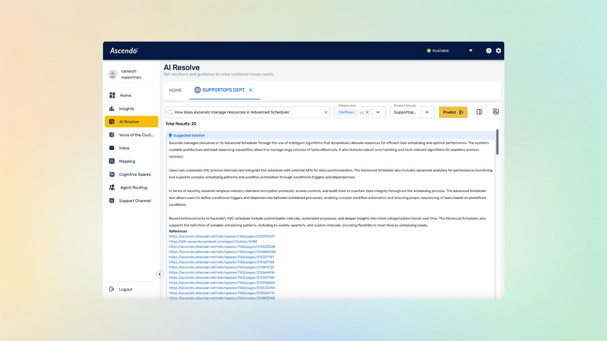Expand the Datasources dropdown arrow

point(378,112)
